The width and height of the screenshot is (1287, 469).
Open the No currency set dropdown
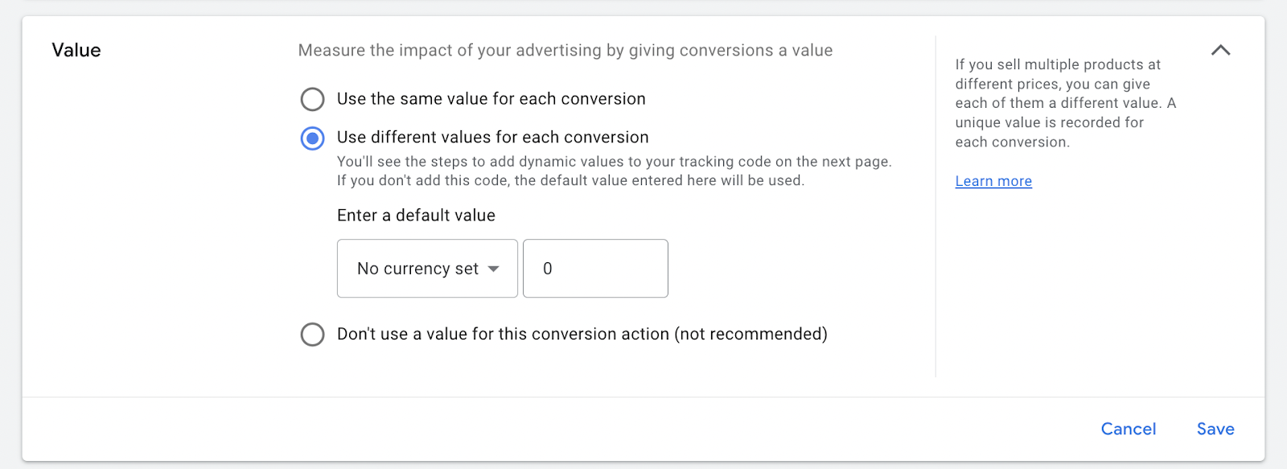click(x=427, y=269)
